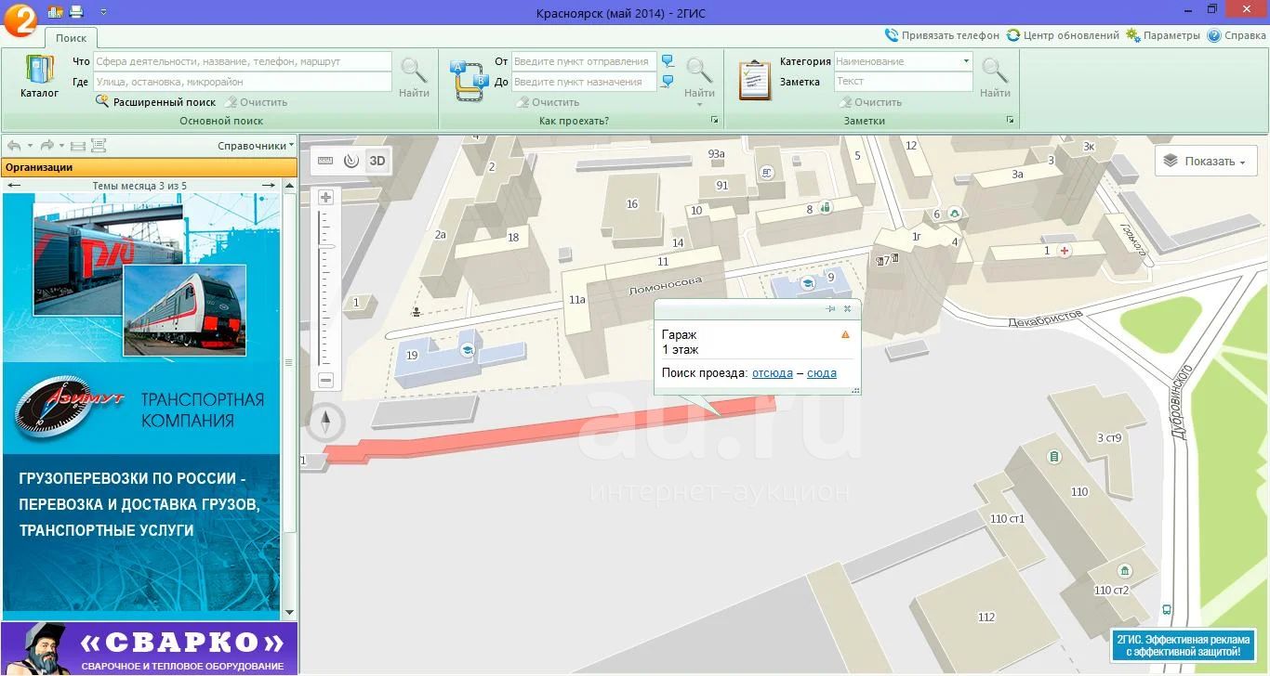Open the Справочники dropdown
1270x676 pixels.
pyautogui.click(x=256, y=146)
